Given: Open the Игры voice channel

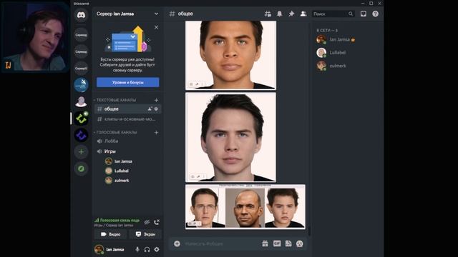Looking at the screenshot, I should tap(127, 151).
